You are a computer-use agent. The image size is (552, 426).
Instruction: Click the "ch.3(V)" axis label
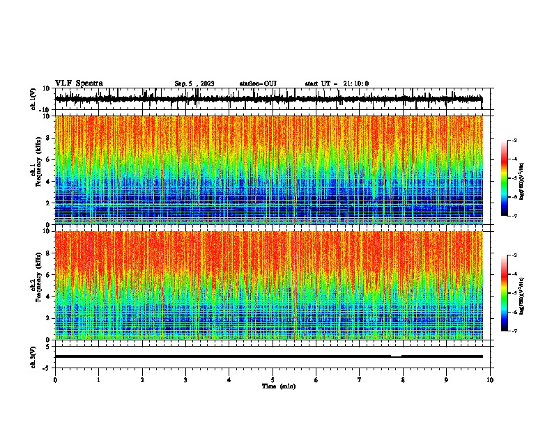click(33, 357)
